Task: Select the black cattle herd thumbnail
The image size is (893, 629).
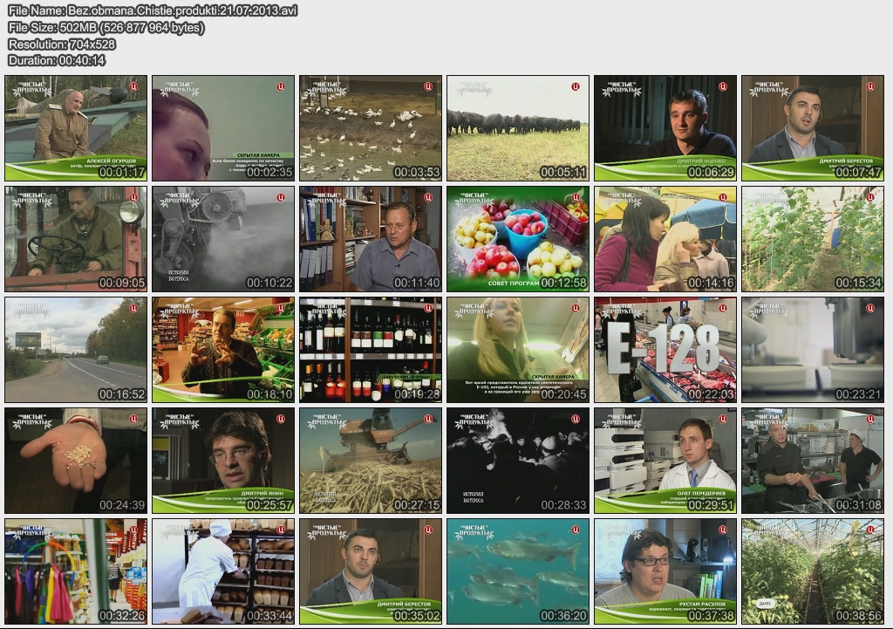Action: [x=518, y=128]
